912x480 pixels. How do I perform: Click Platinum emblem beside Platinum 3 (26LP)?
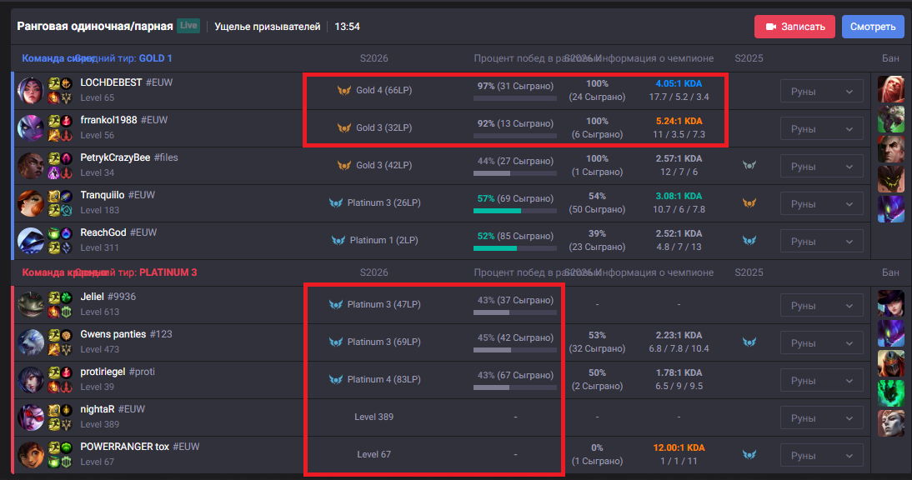[336, 202]
